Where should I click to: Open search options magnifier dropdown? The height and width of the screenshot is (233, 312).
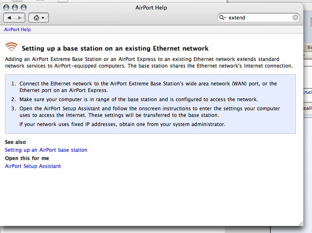click(223, 17)
